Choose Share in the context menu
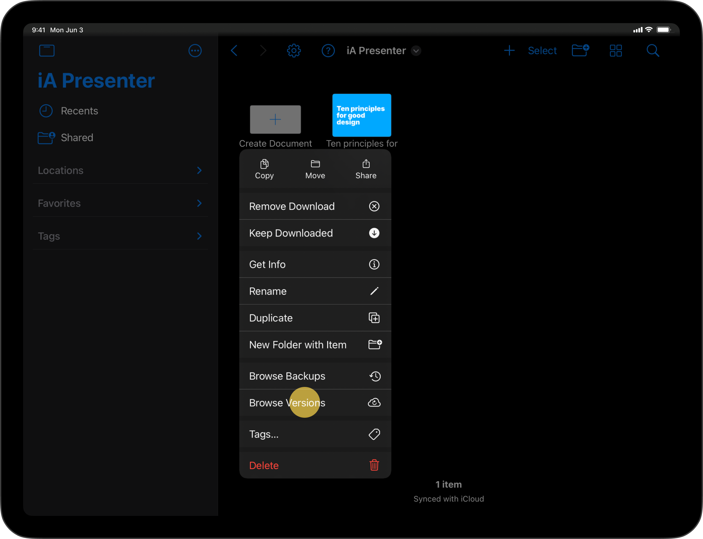Image resolution: width=703 pixels, height=539 pixels. [366, 169]
